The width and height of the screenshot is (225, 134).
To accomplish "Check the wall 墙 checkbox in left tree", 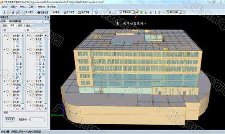I will point(14,57).
